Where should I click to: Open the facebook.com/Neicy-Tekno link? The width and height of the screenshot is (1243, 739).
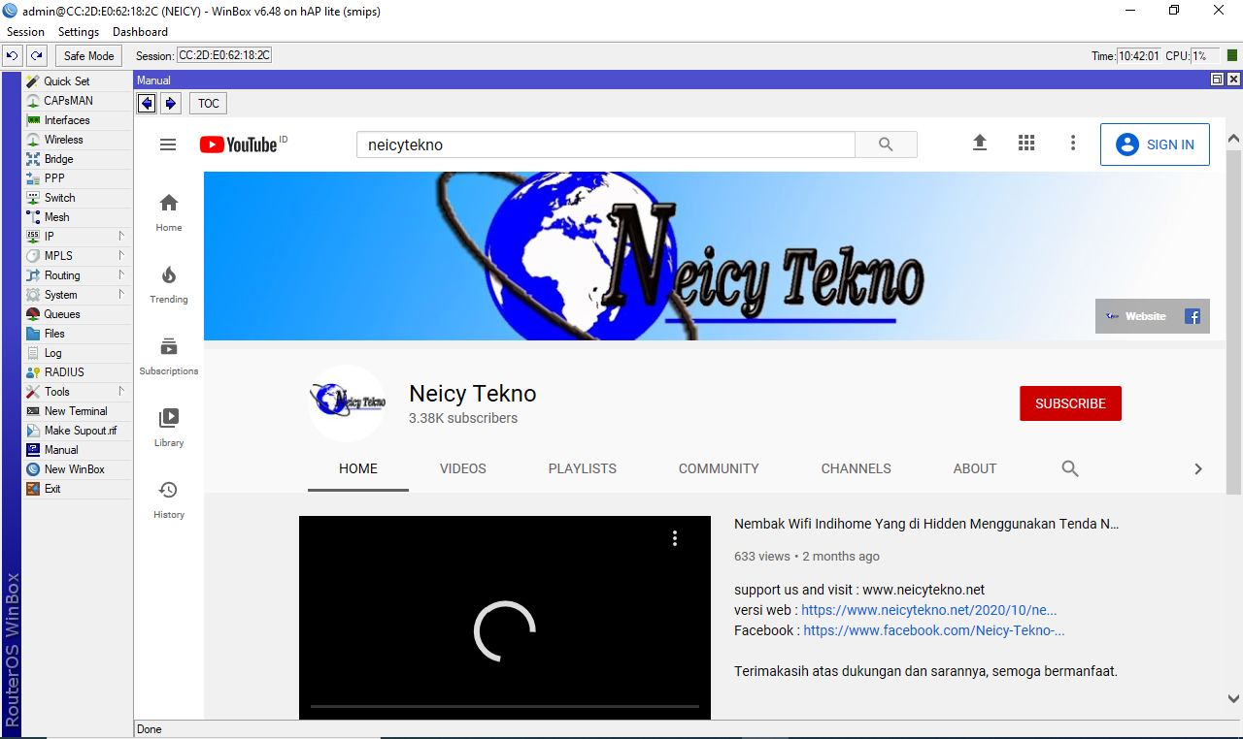point(934,630)
